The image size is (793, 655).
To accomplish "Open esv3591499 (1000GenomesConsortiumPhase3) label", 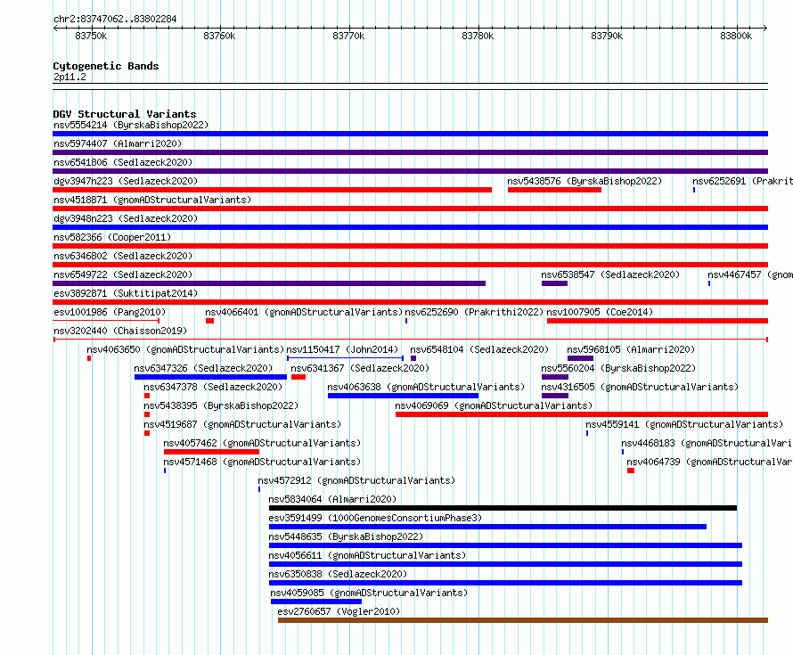I will [x=375, y=518].
